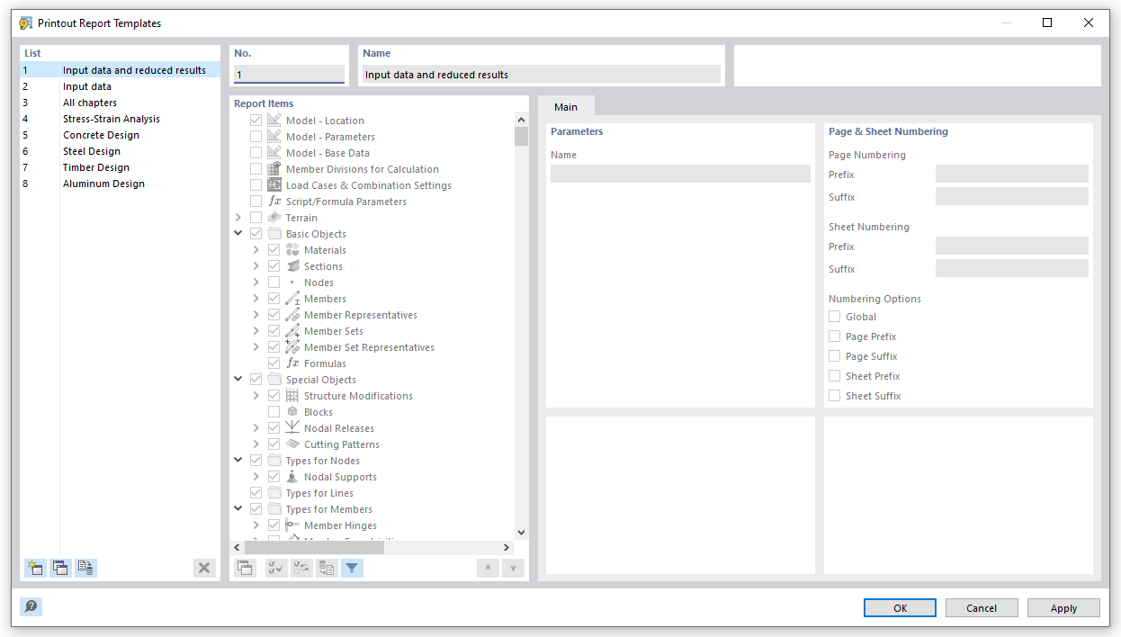The height and width of the screenshot is (637, 1121).
Task: Create a new printout report template
Action: coord(34,568)
